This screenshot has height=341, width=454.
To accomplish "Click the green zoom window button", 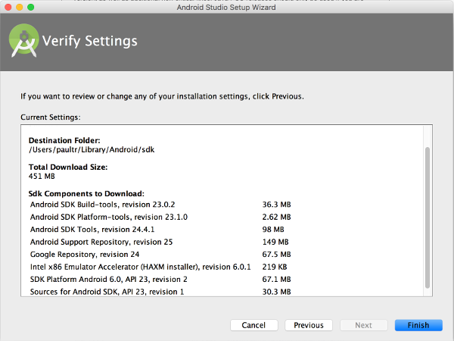I will pyautogui.click(x=31, y=8).
